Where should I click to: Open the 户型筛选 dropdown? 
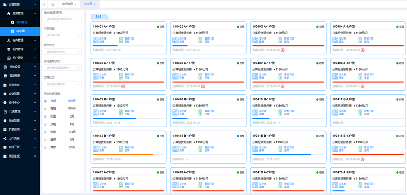63,35
